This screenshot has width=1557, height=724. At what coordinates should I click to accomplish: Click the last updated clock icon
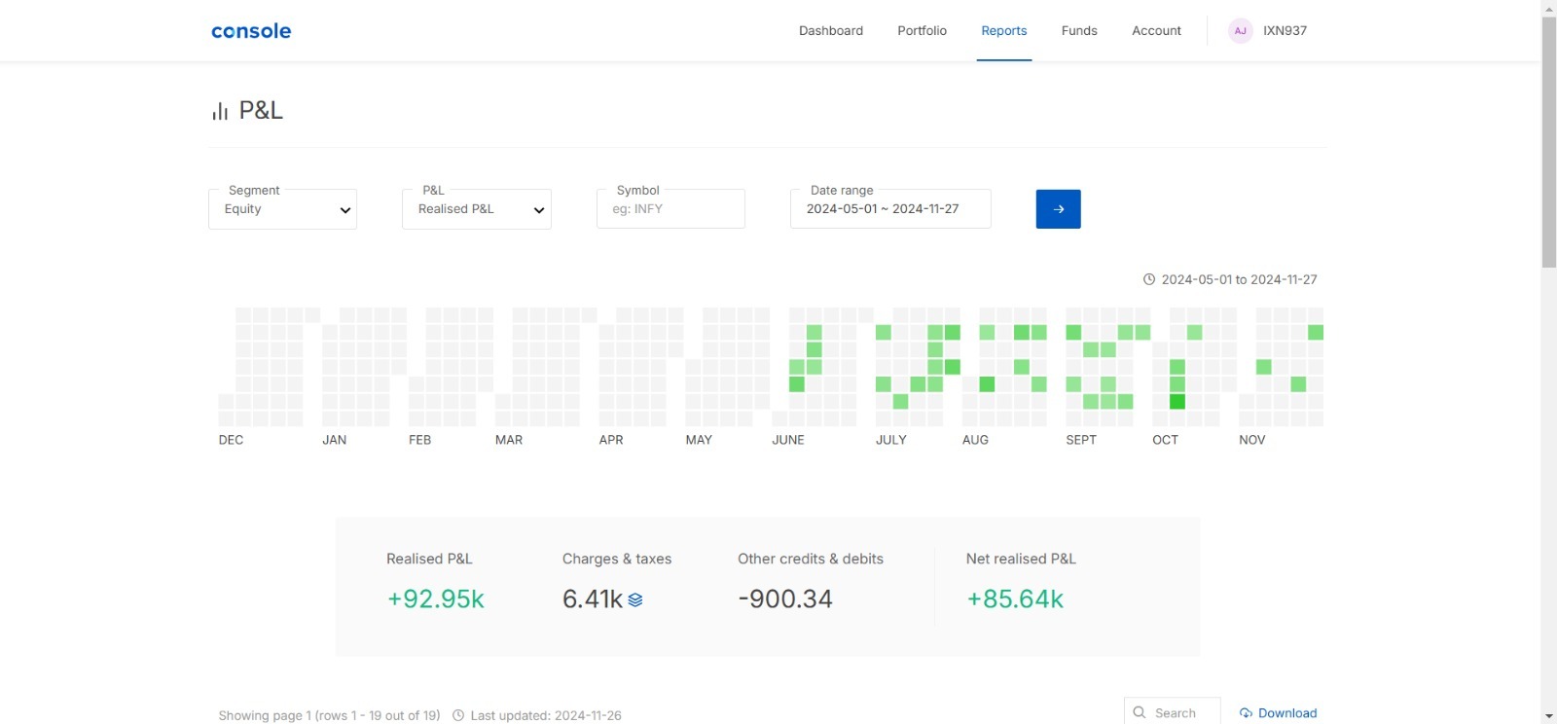[458, 715]
